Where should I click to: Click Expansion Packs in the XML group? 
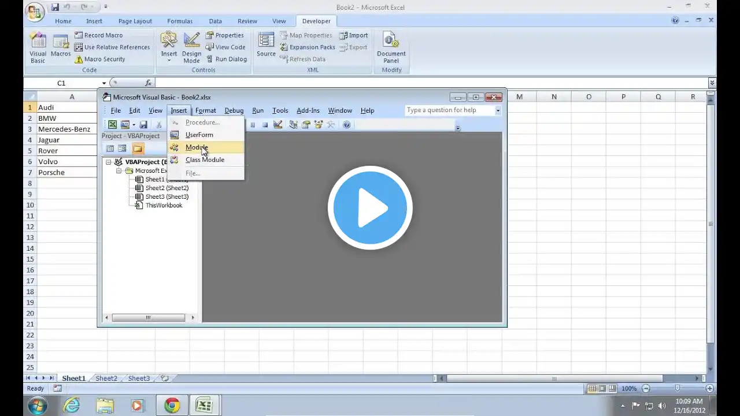pyautogui.click(x=308, y=47)
